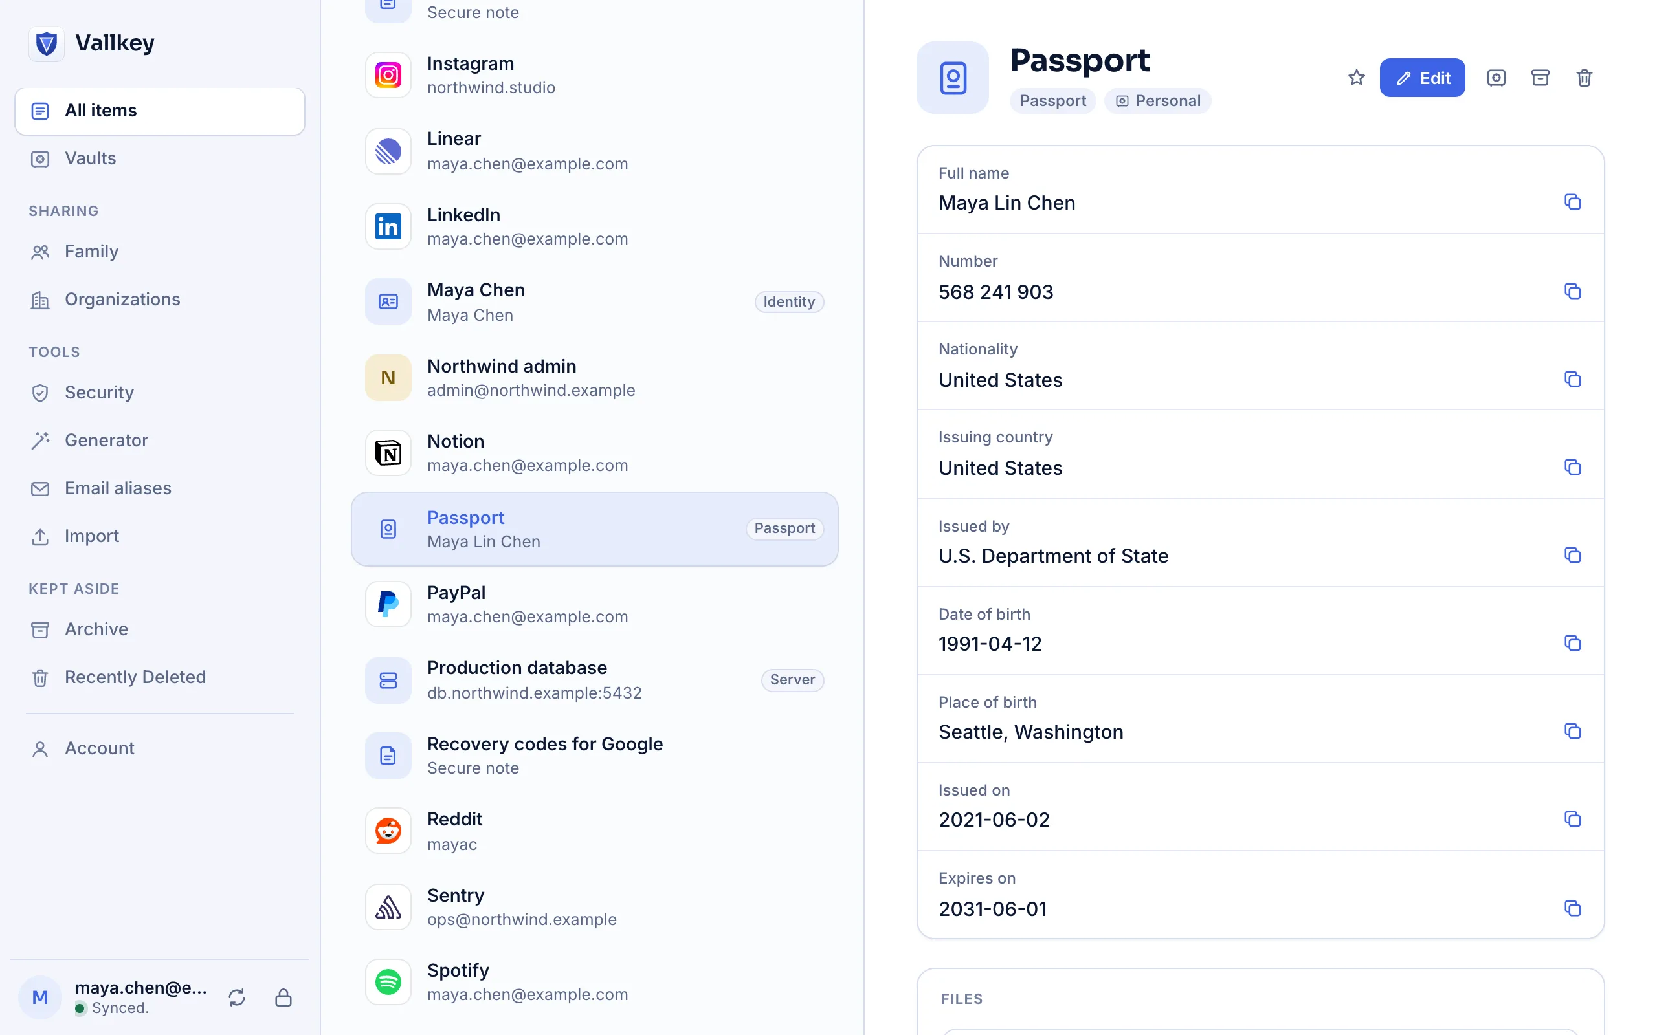Copy the Nationality field value
This screenshot has width=1657, height=1035.
(1572, 378)
